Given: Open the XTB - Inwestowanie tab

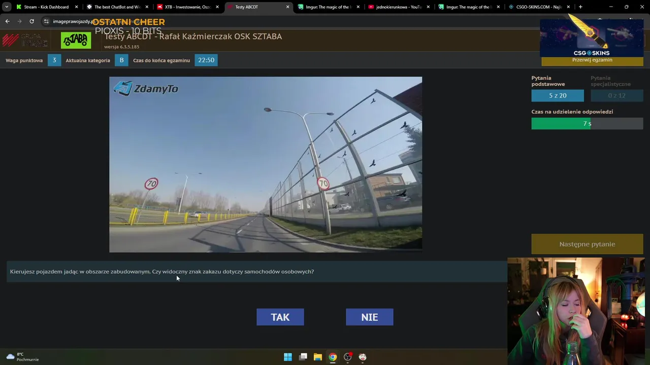Looking at the screenshot, I should coord(187,7).
